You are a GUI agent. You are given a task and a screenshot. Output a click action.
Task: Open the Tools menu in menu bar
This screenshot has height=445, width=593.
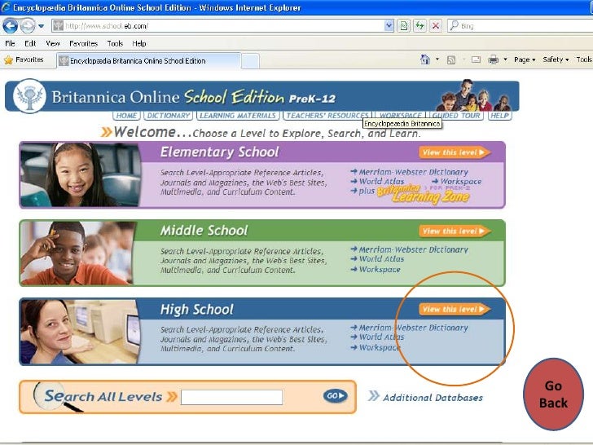[115, 43]
